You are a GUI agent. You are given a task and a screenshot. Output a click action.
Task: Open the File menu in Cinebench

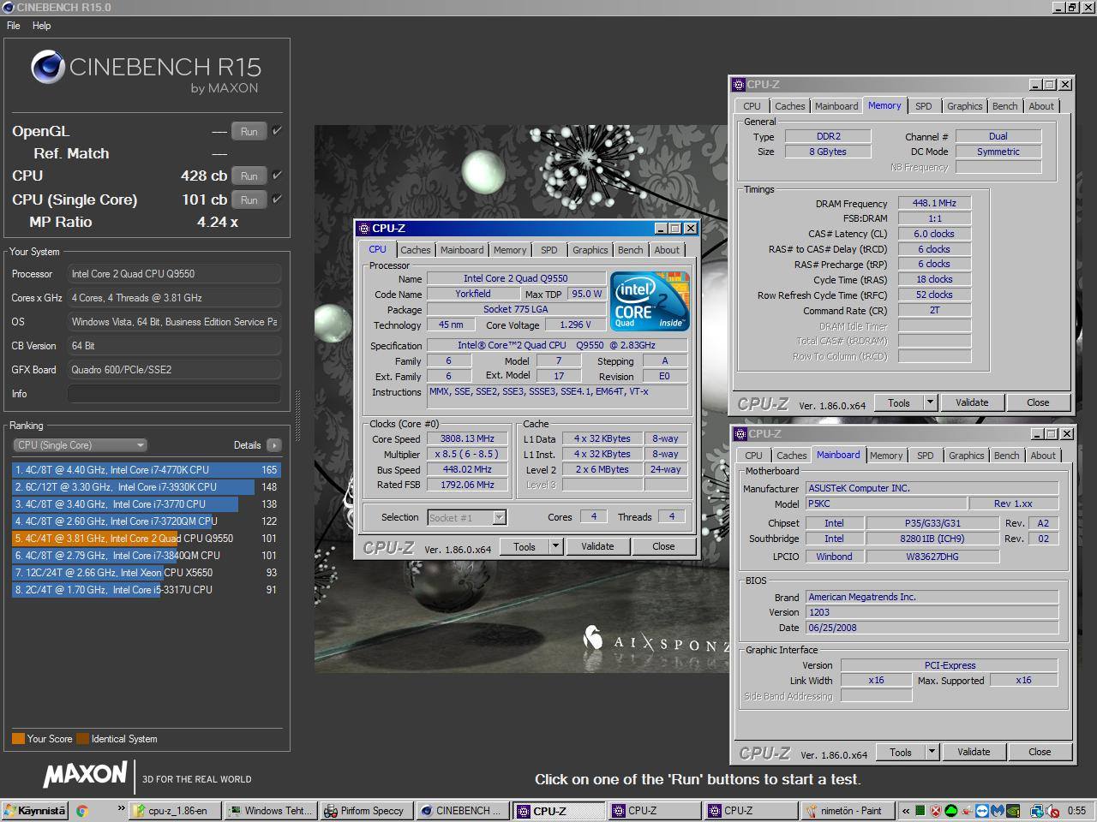pyautogui.click(x=14, y=26)
